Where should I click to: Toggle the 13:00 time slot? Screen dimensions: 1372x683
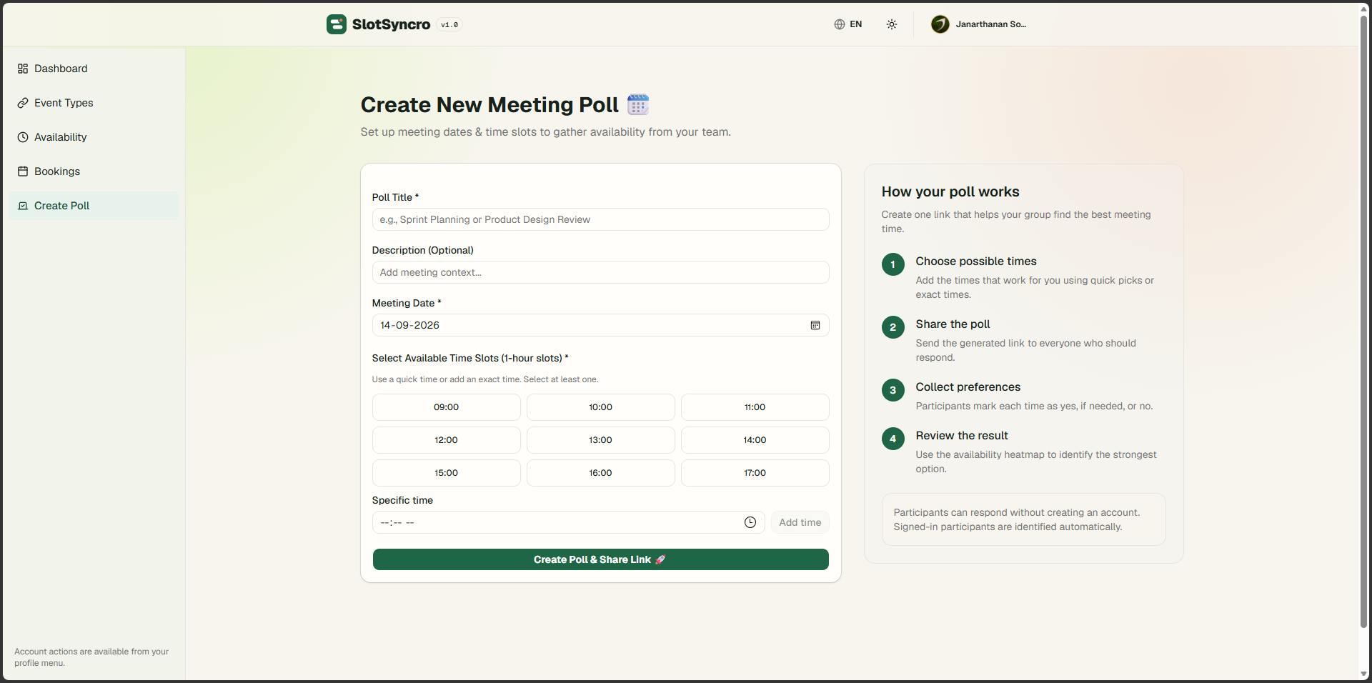[x=601, y=440]
